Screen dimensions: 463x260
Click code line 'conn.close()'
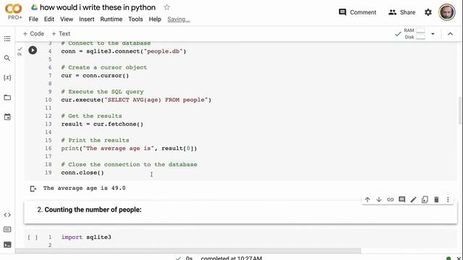[82, 173]
